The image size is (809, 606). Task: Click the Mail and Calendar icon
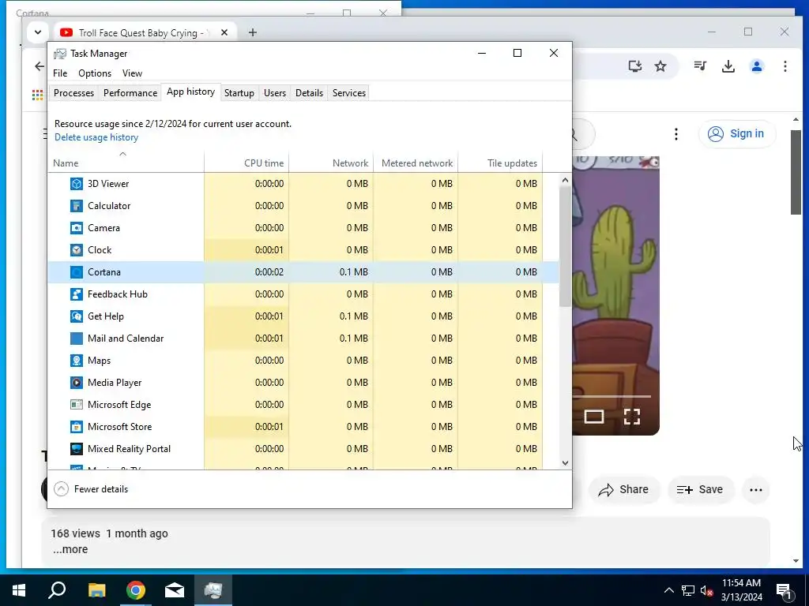[x=77, y=339]
